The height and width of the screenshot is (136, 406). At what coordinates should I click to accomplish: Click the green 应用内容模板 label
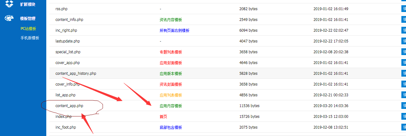tap(171, 106)
